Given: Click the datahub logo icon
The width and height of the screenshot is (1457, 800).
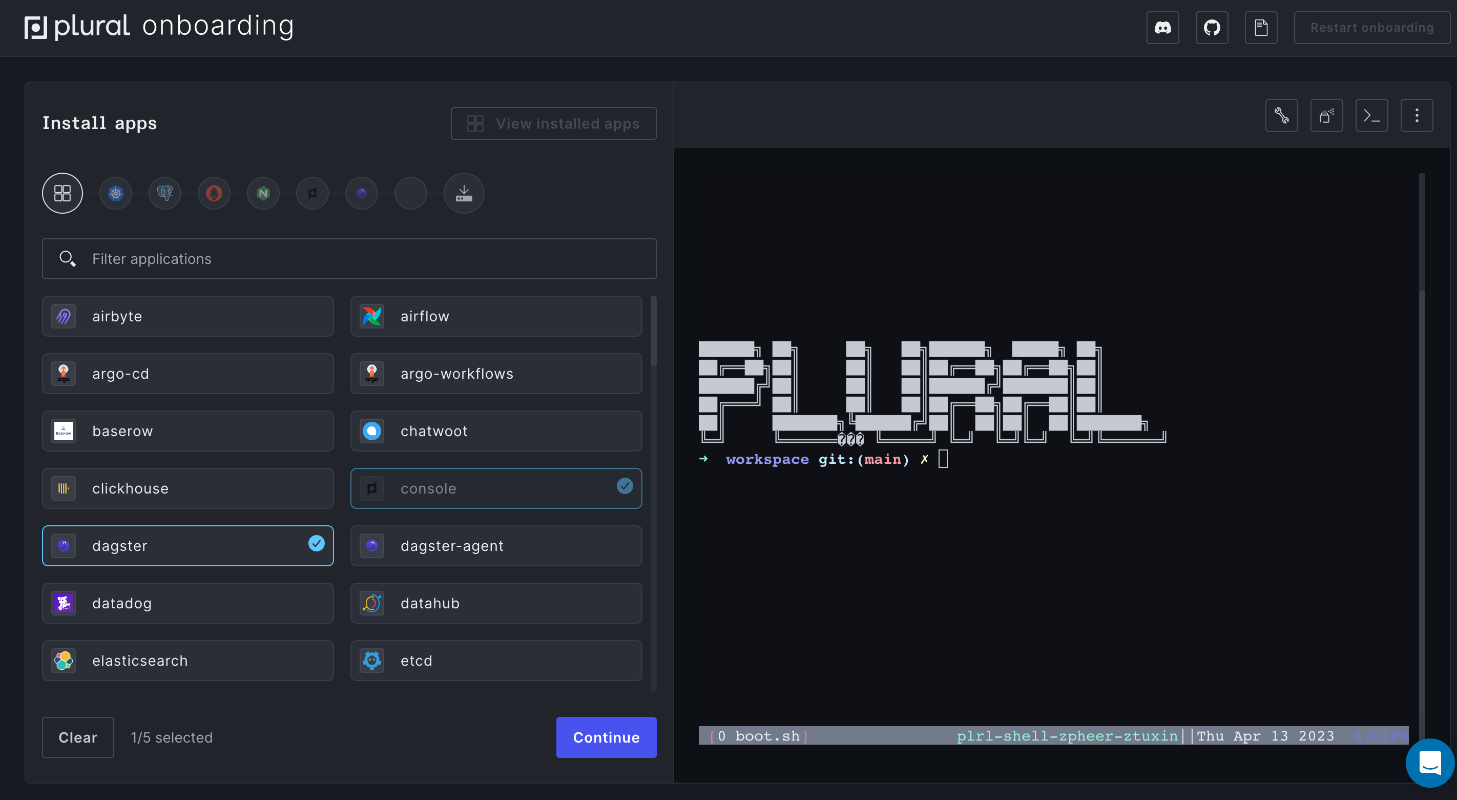Looking at the screenshot, I should point(371,603).
